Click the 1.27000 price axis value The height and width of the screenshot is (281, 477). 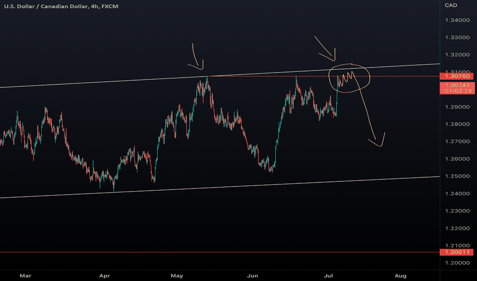pyautogui.click(x=457, y=142)
